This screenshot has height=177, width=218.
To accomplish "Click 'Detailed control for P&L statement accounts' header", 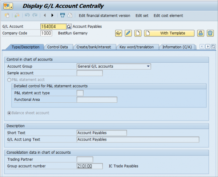I will tap(51, 86).
